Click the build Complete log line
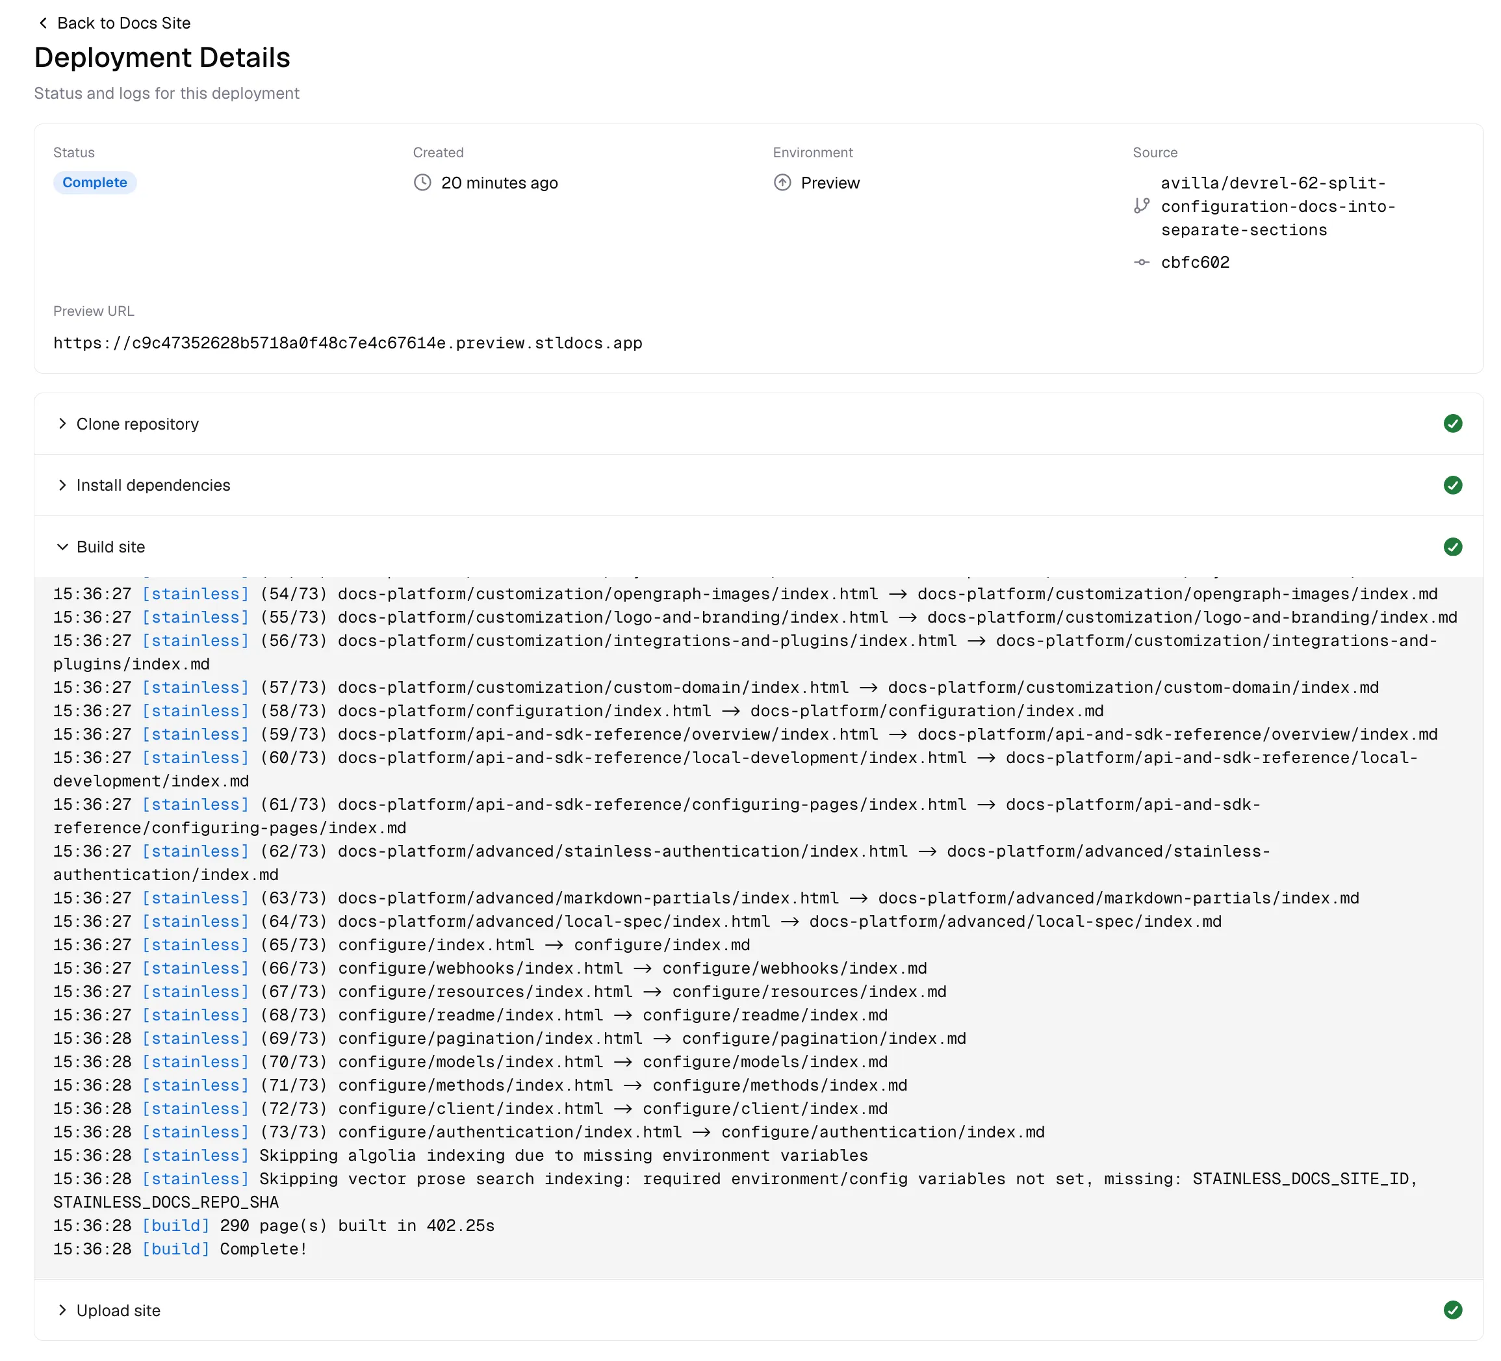This screenshot has width=1501, height=1361. tap(179, 1249)
